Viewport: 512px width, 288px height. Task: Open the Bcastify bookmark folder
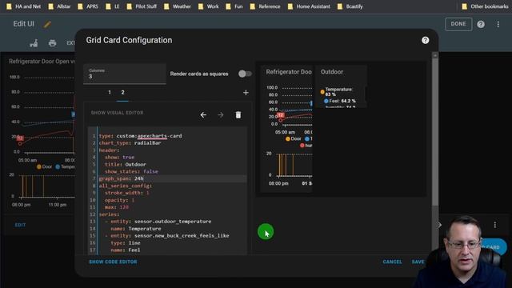coord(350,6)
